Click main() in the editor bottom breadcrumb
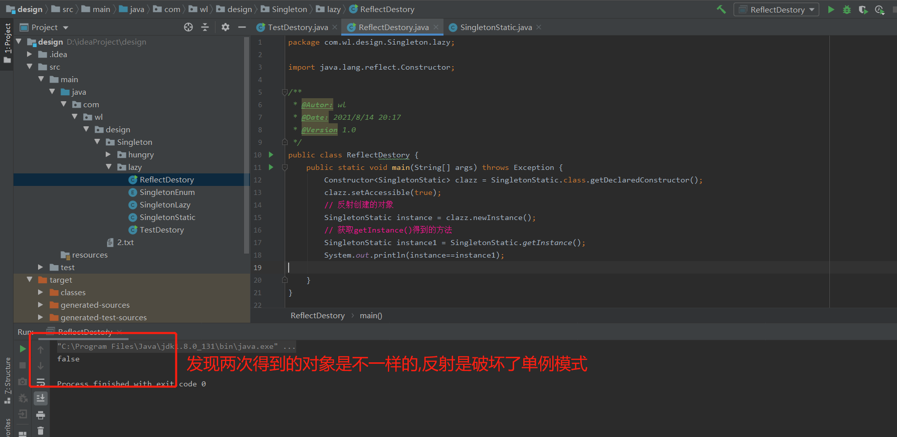Image resolution: width=897 pixels, height=437 pixels. pyautogui.click(x=371, y=315)
